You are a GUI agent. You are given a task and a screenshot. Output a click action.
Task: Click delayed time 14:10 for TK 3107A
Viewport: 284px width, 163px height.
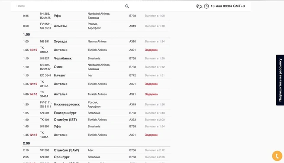(33, 50)
